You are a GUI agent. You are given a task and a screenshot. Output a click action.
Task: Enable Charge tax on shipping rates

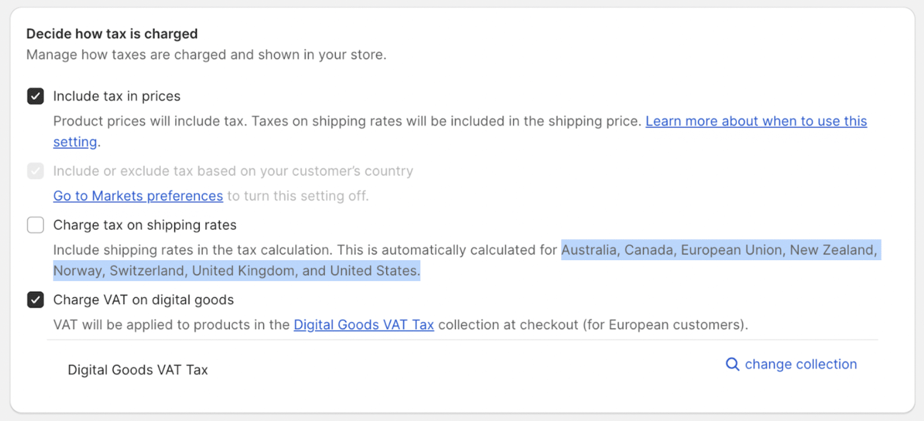click(35, 225)
